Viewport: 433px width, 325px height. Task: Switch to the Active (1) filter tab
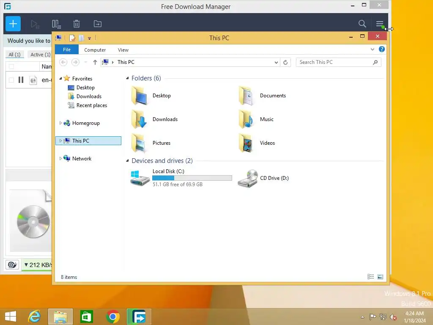click(x=40, y=55)
